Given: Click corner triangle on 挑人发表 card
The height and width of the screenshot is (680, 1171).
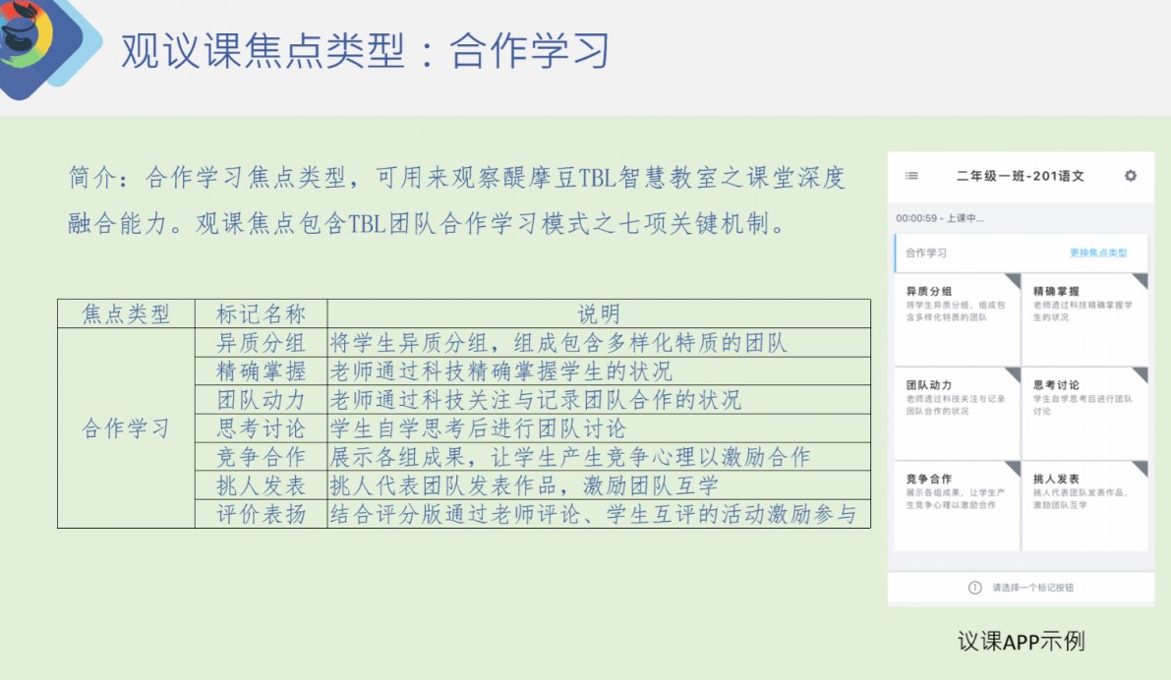Looking at the screenshot, I should (x=1141, y=468).
